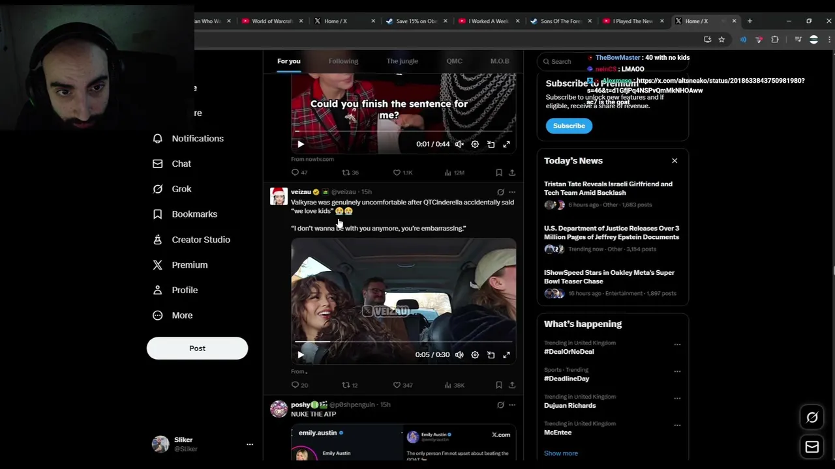835x469 pixels.
Task: Open options for #DealOrNoDeal trend
Action: 677,345
